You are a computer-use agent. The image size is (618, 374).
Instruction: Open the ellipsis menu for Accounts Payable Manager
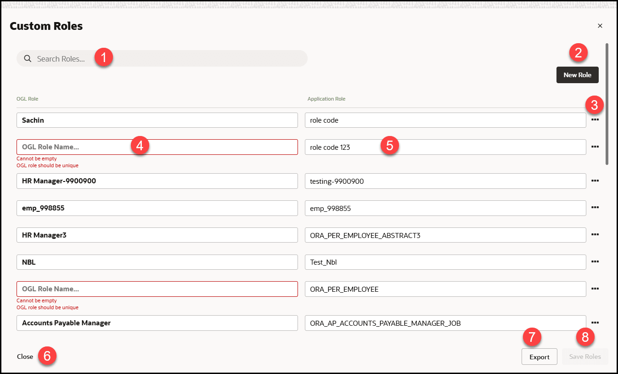coord(595,323)
